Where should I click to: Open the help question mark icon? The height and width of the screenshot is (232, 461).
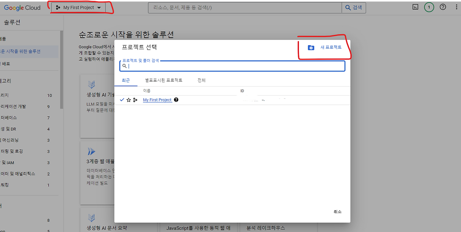[x=443, y=7]
